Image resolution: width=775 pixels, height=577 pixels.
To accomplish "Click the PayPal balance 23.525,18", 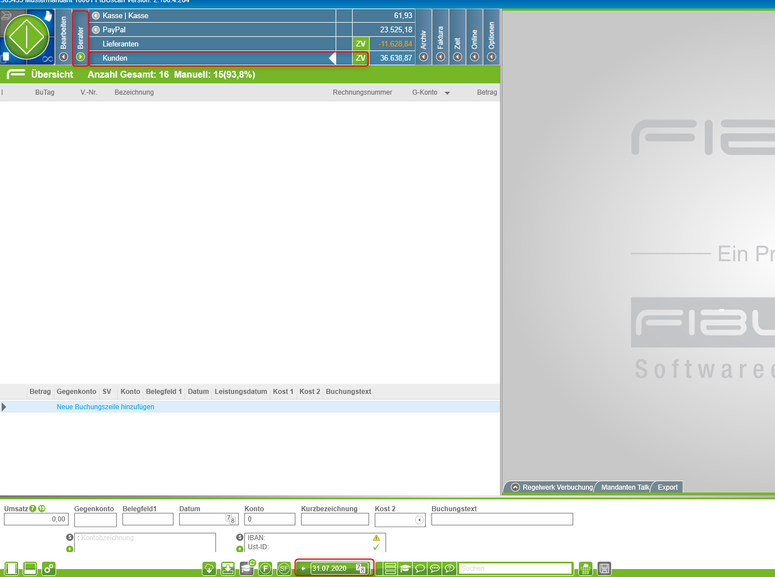I will pyautogui.click(x=396, y=29).
